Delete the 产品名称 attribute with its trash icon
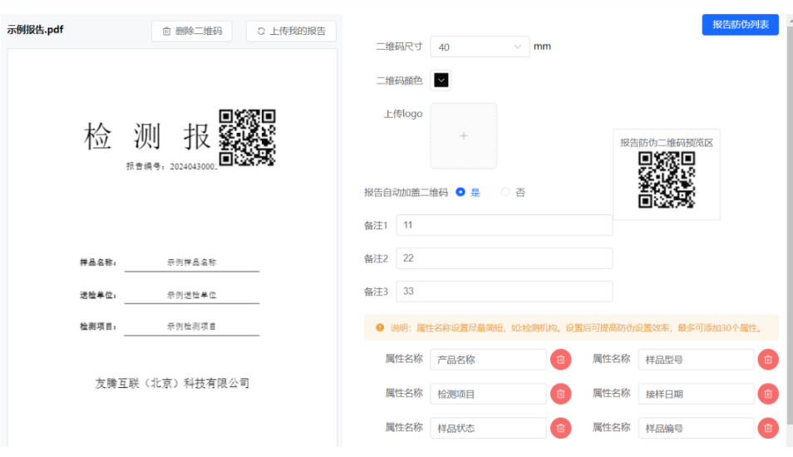Screen dimensions: 793x457 [x=560, y=360]
